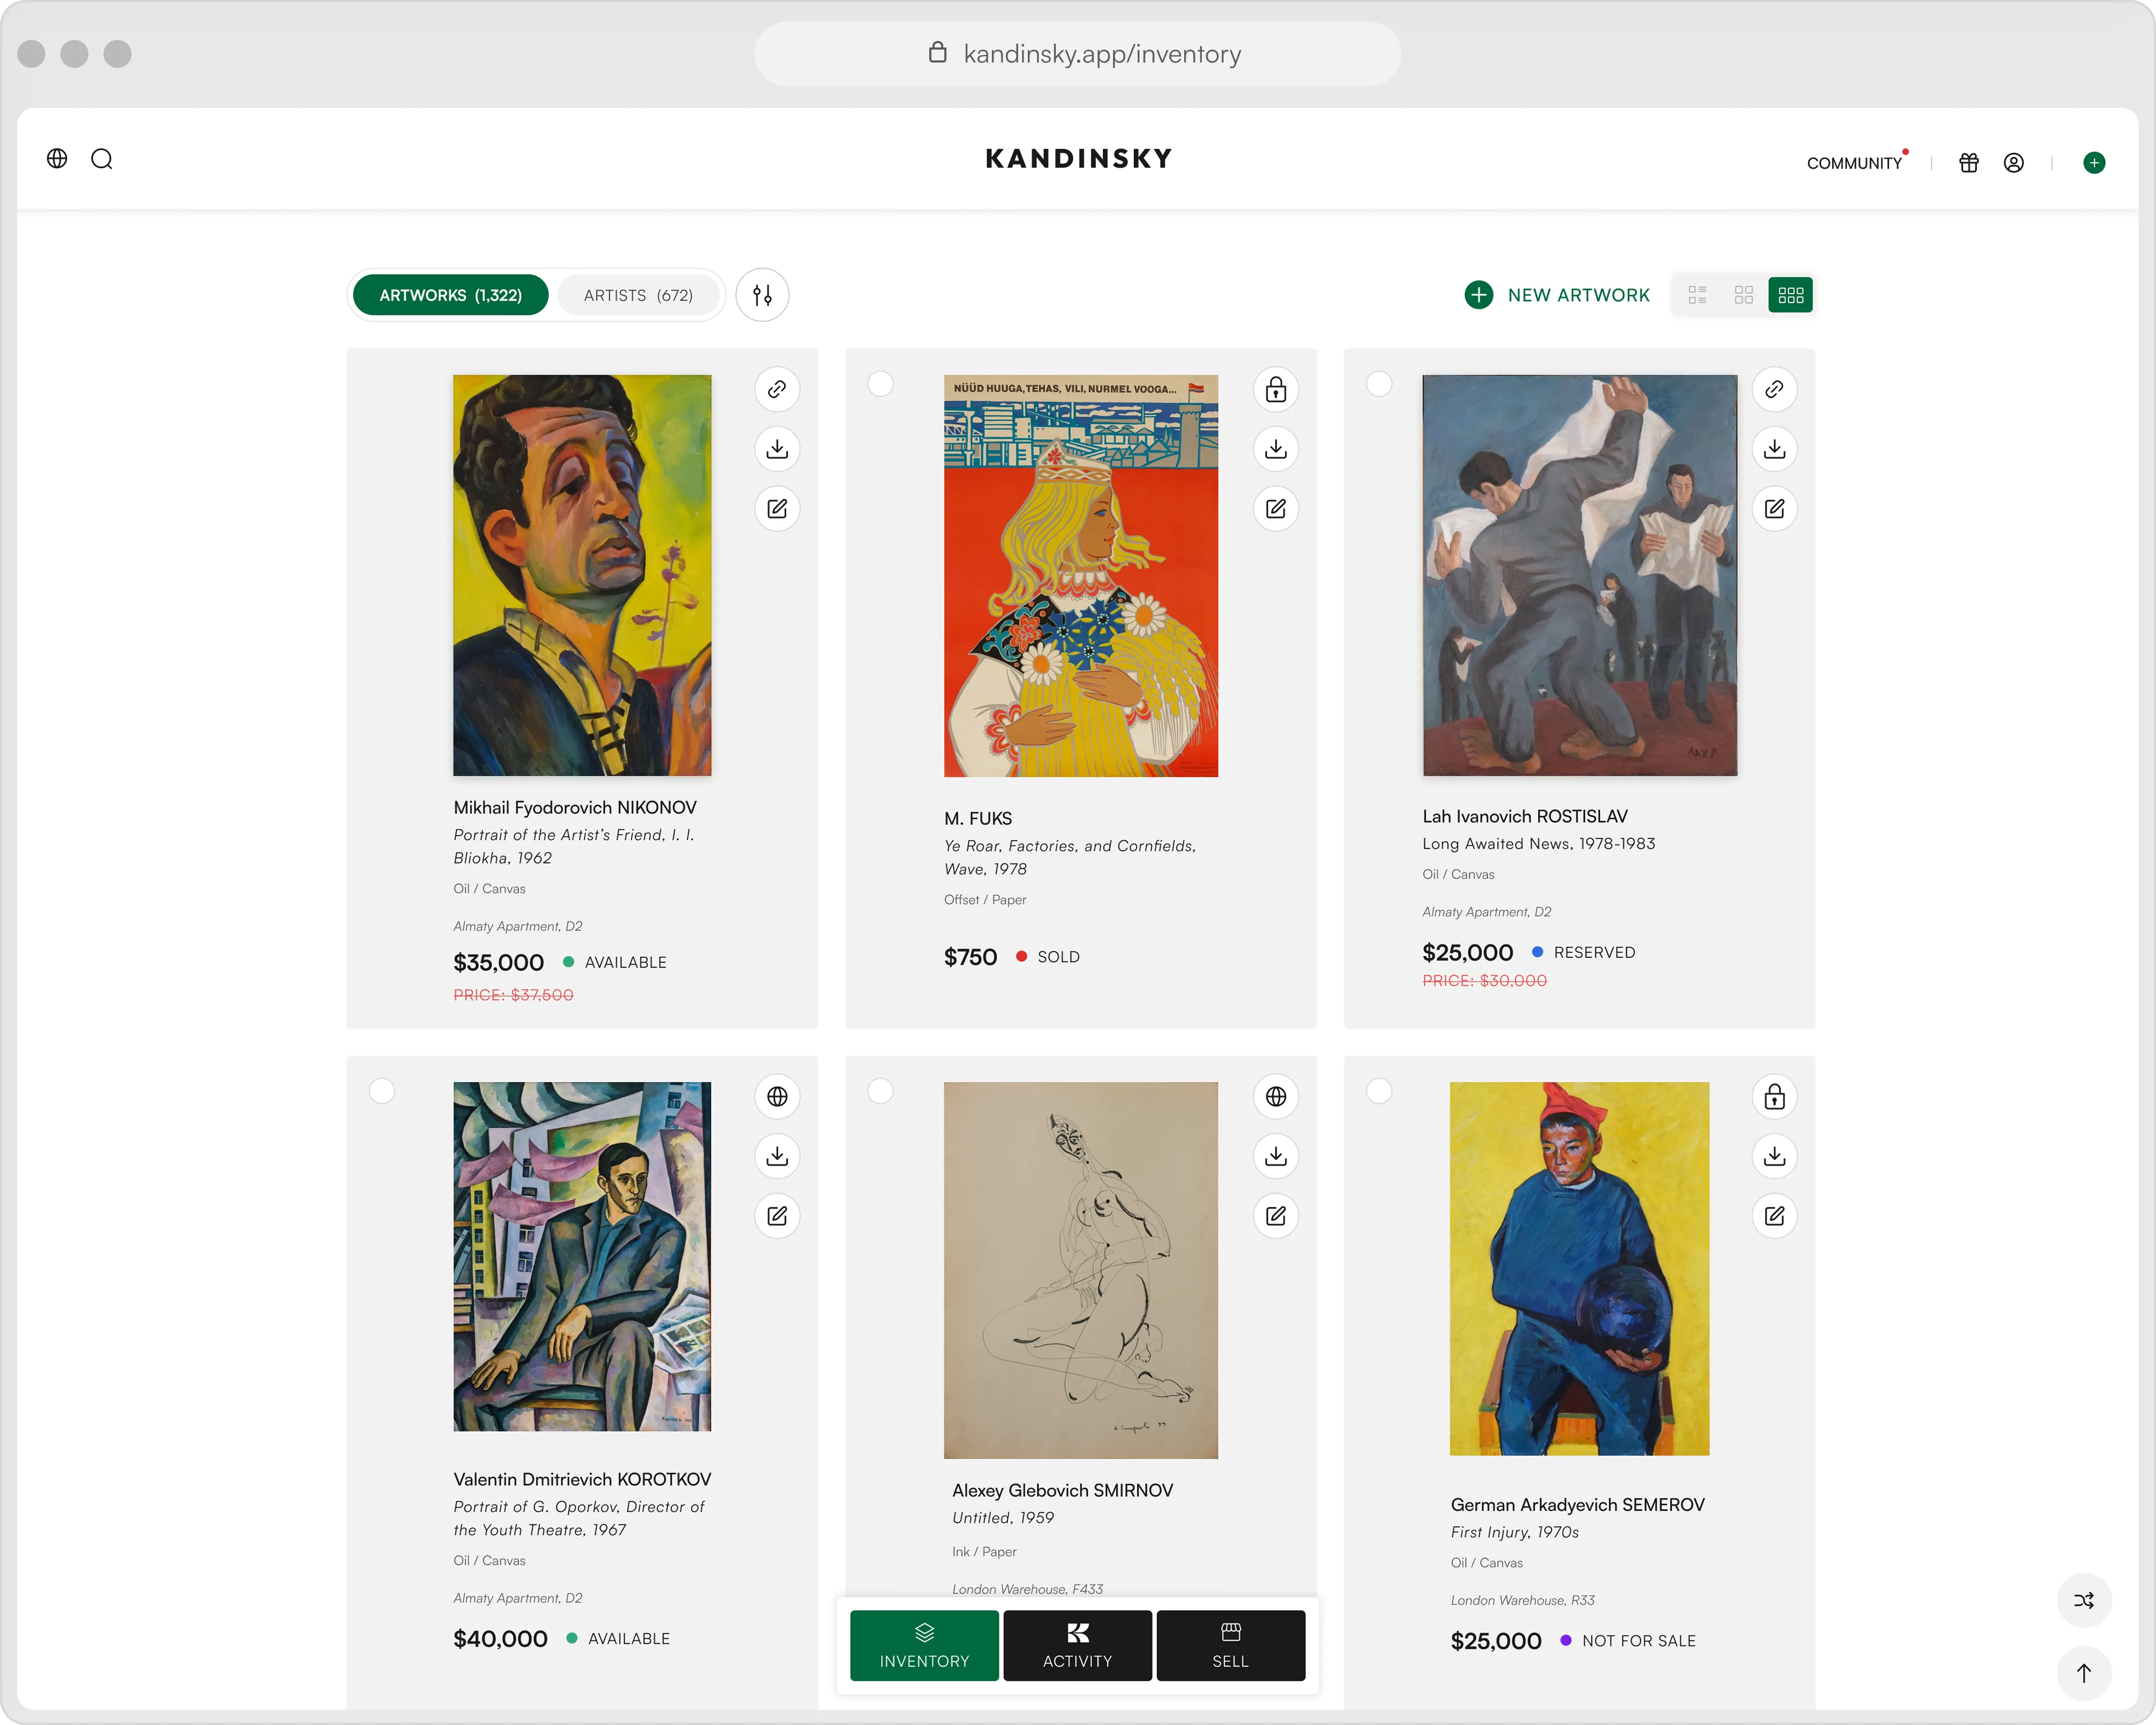
Task: Download the Nikonov portrait artwork
Action: [777, 449]
